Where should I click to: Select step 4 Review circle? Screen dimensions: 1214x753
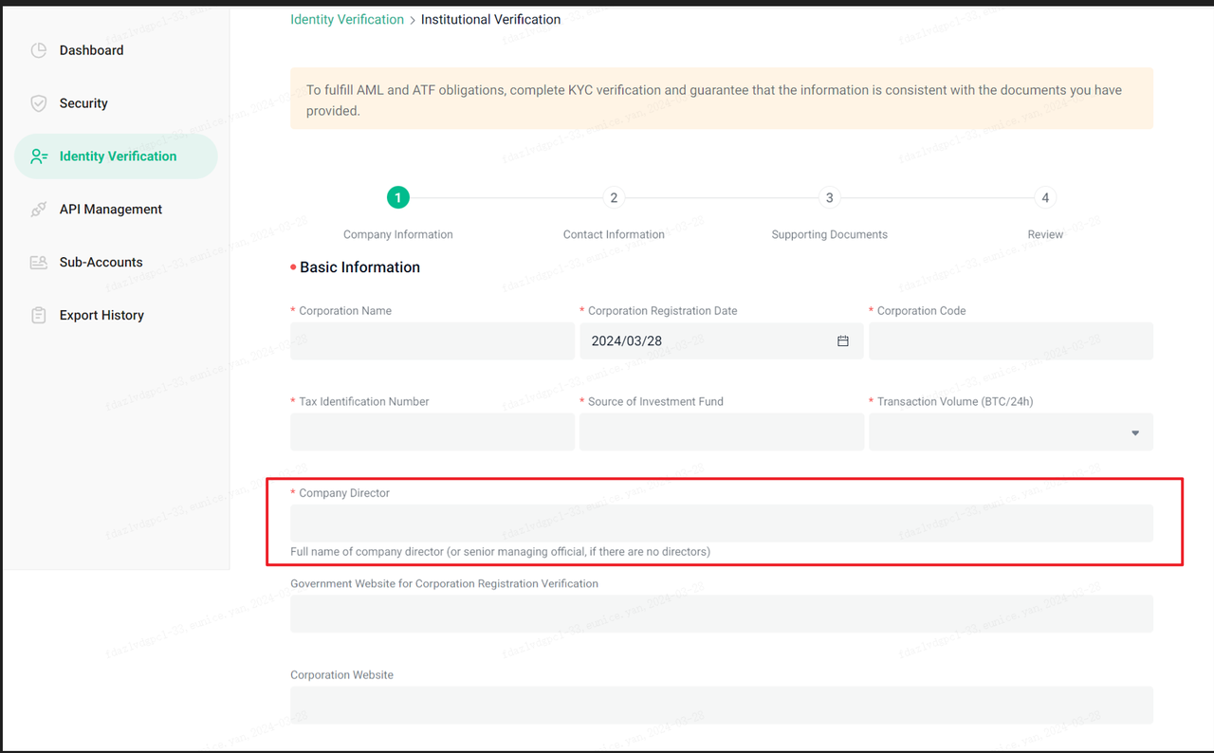coord(1045,197)
